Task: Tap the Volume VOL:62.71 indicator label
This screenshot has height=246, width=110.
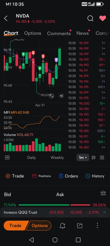Action: point(18,135)
